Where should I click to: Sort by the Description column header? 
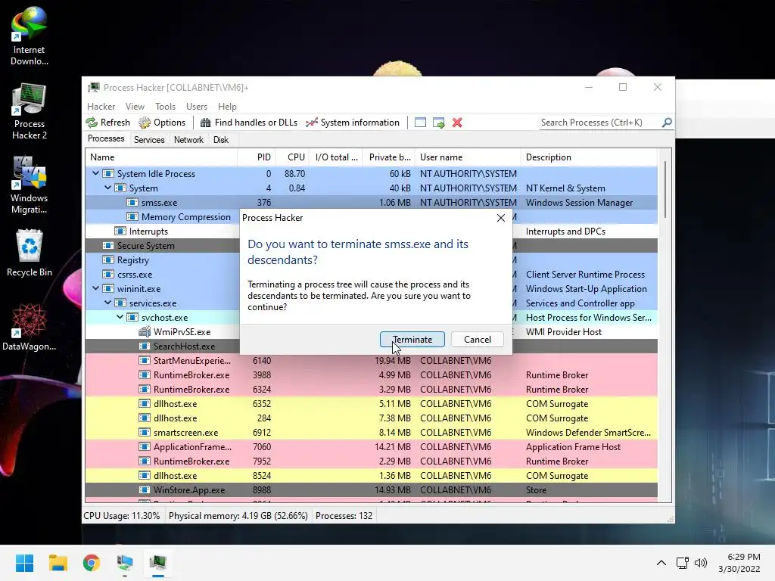tap(589, 157)
